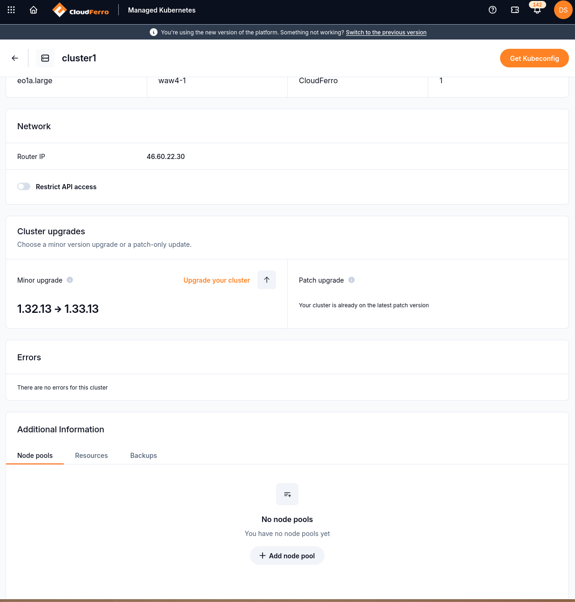Click the CloudFerro provider value
The width and height of the screenshot is (575, 602).
(x=318, y=80)
